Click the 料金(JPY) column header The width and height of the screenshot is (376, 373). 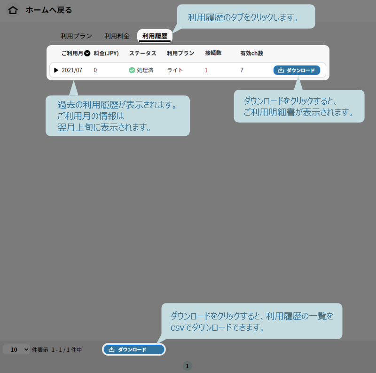(106, 53)
